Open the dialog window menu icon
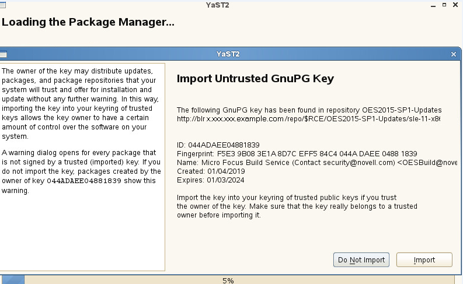 (3, 54)
